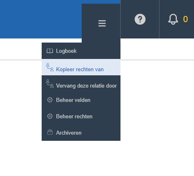Click the notification bell icon
The image size is (194, 176).
173,19
